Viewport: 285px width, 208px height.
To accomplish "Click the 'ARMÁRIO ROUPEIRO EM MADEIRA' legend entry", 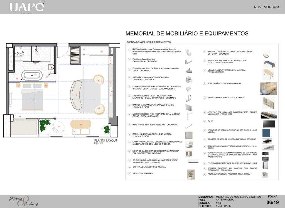I will point(232,169).
